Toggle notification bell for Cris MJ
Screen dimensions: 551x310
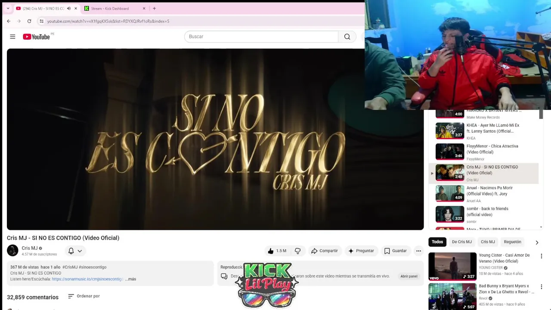(x=75, y=251)
